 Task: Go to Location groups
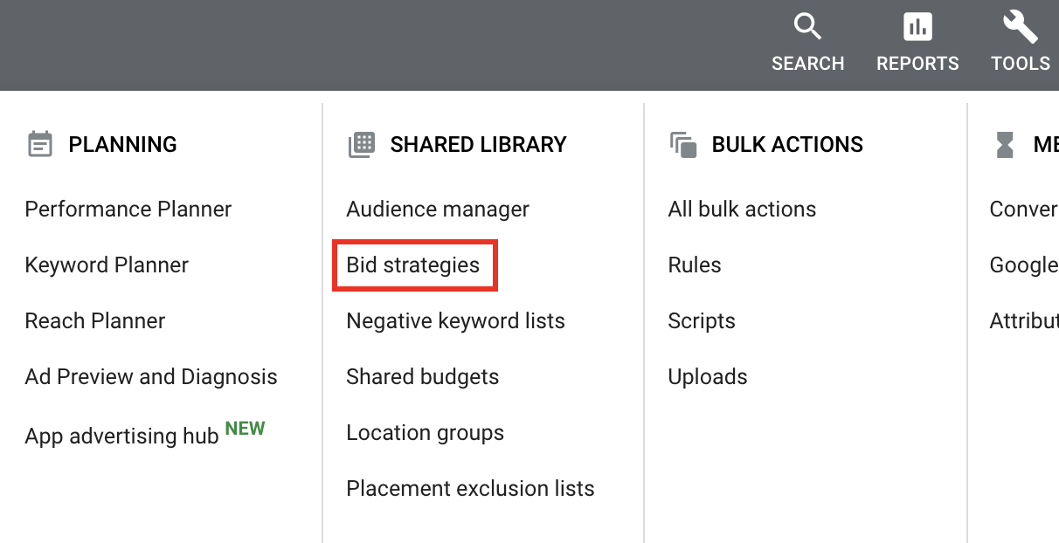point(425,433)
